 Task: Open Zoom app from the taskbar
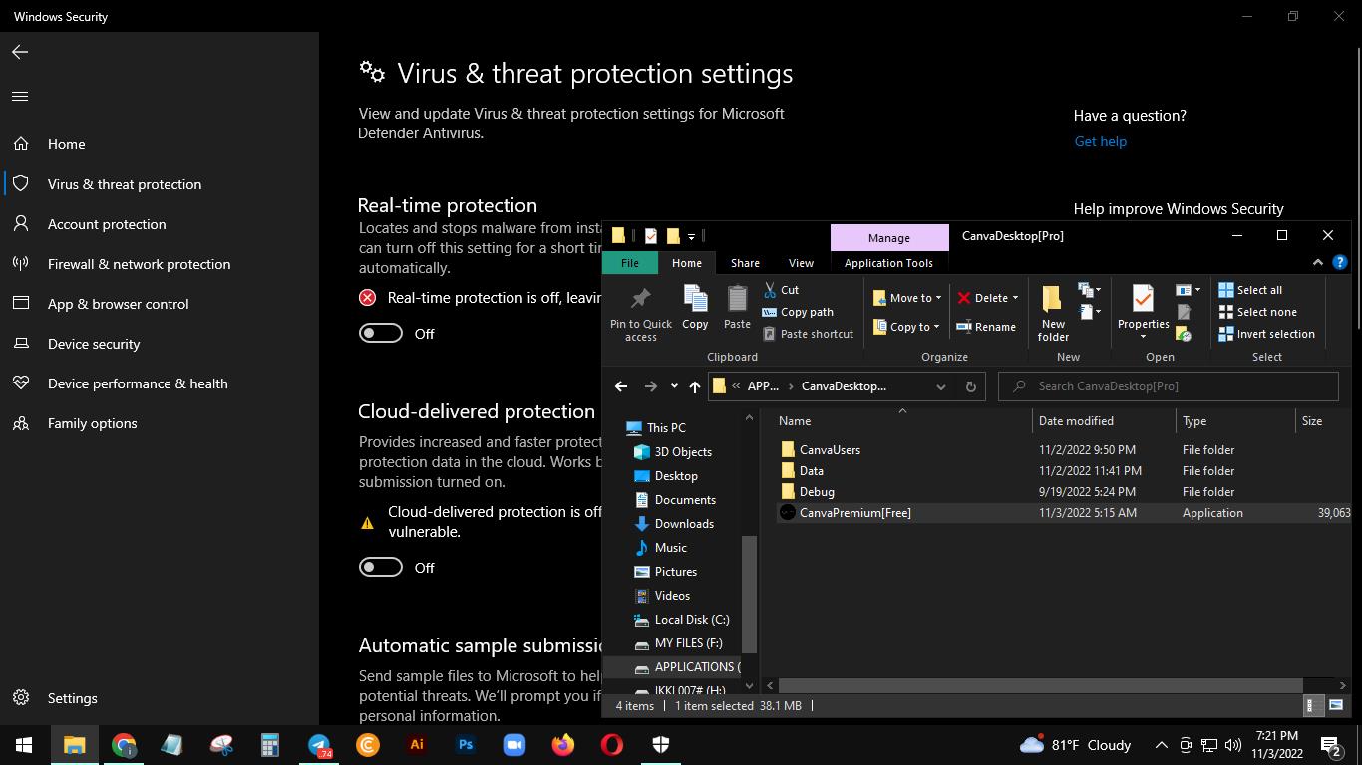pyautogui.click(x=513, y=745)
